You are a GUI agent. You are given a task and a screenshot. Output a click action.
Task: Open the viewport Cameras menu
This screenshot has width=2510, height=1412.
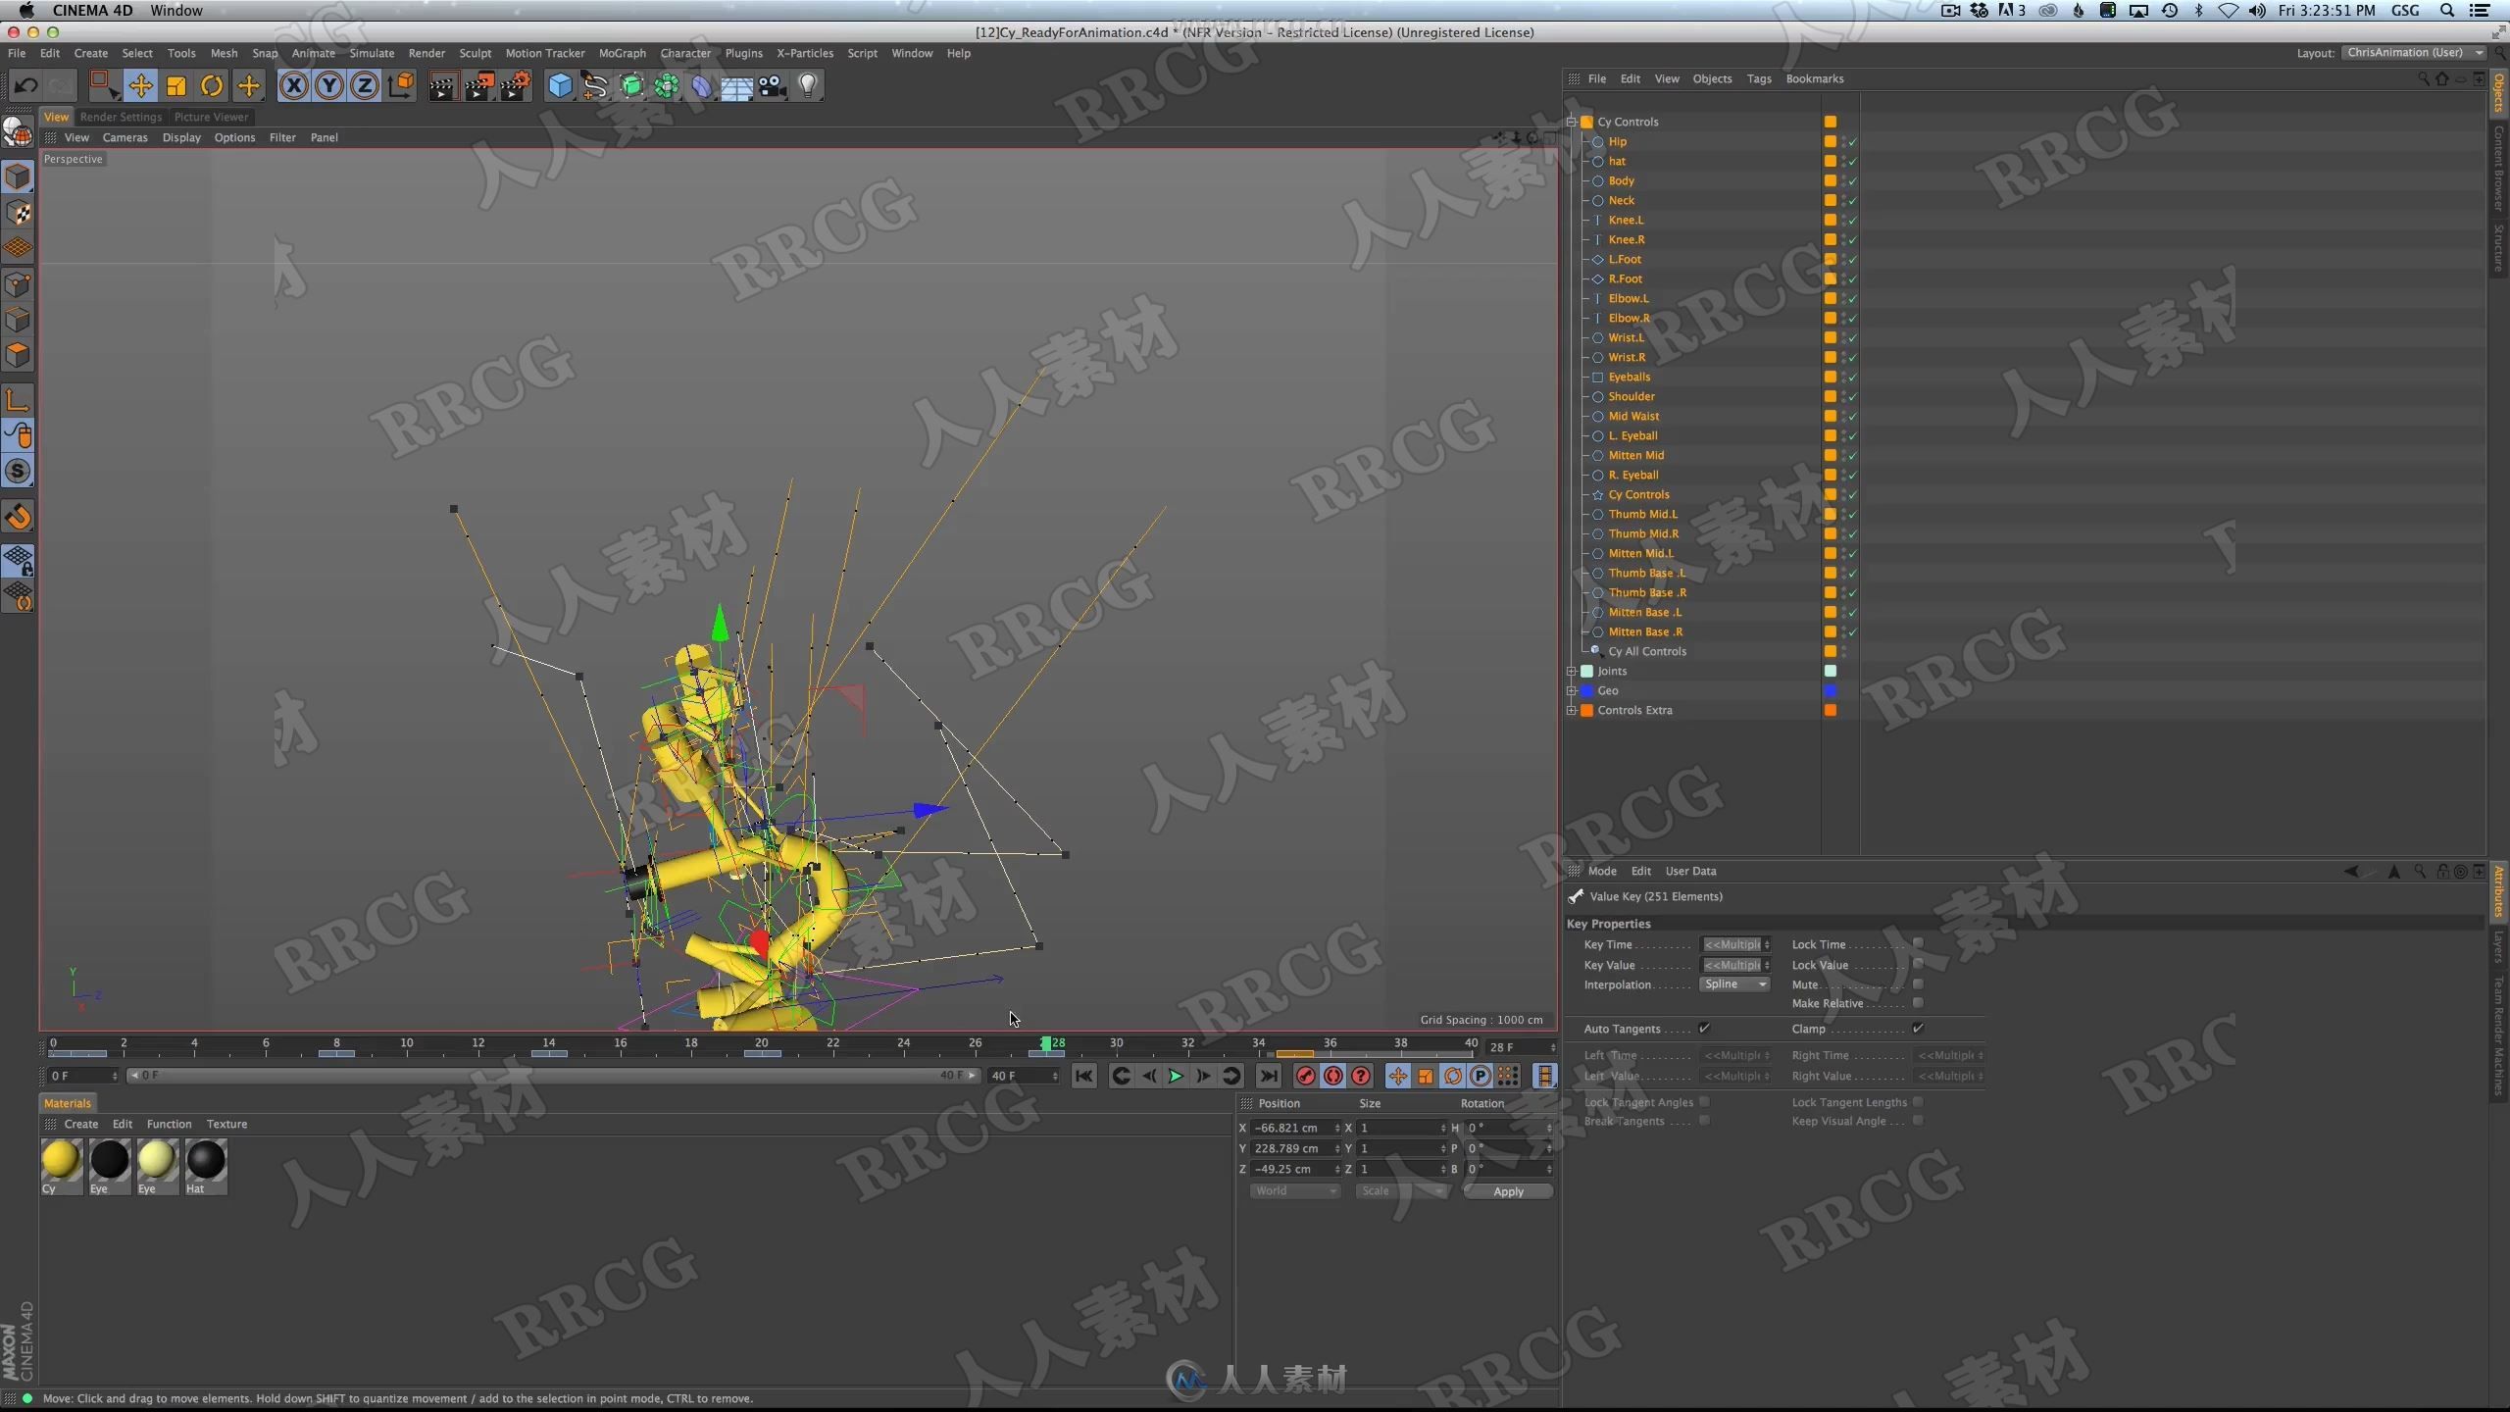(125, 137)
